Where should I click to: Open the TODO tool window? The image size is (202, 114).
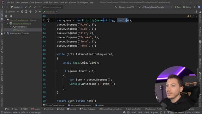pyautogui.click(x=24, y=109)
